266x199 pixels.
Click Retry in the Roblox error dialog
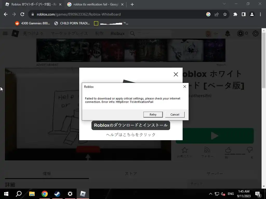pyautogui.click(x=153, y=115)
